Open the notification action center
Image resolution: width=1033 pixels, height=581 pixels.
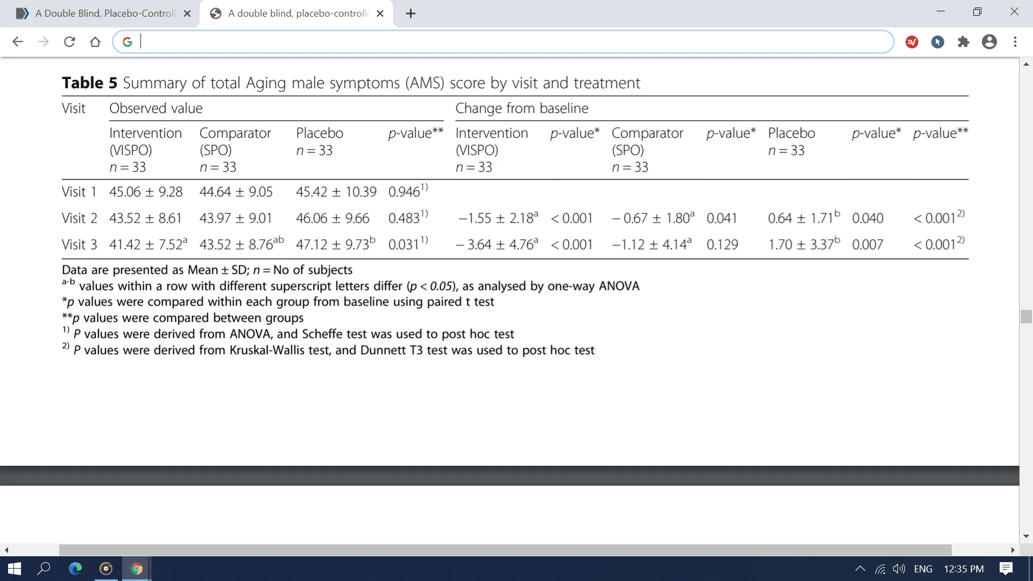(x=1006, y=569)
